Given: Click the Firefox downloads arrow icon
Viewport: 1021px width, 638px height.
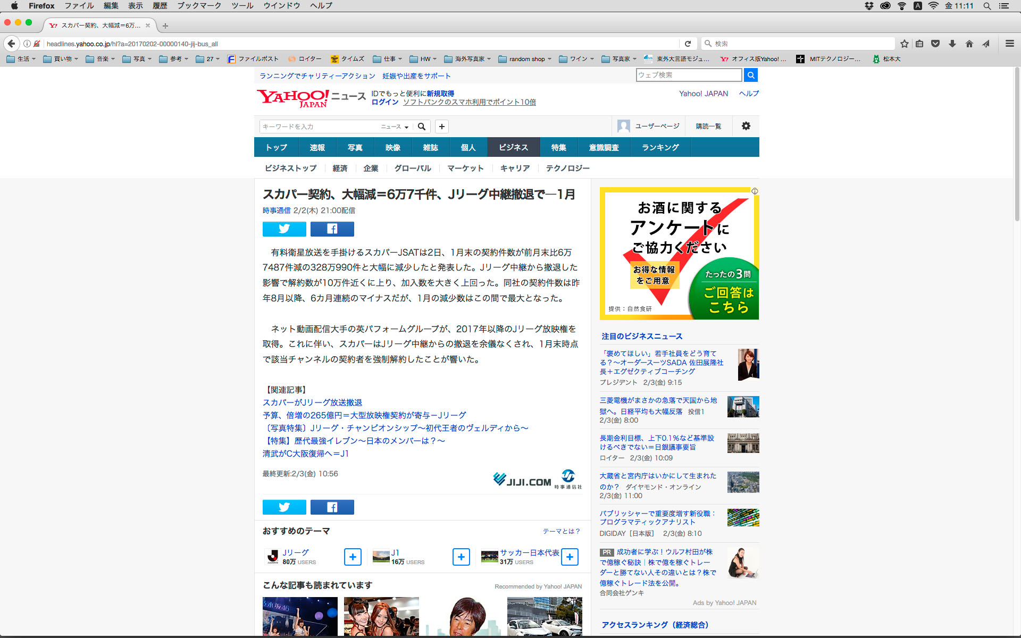Looking at the screenshot, I should (952, 44).
